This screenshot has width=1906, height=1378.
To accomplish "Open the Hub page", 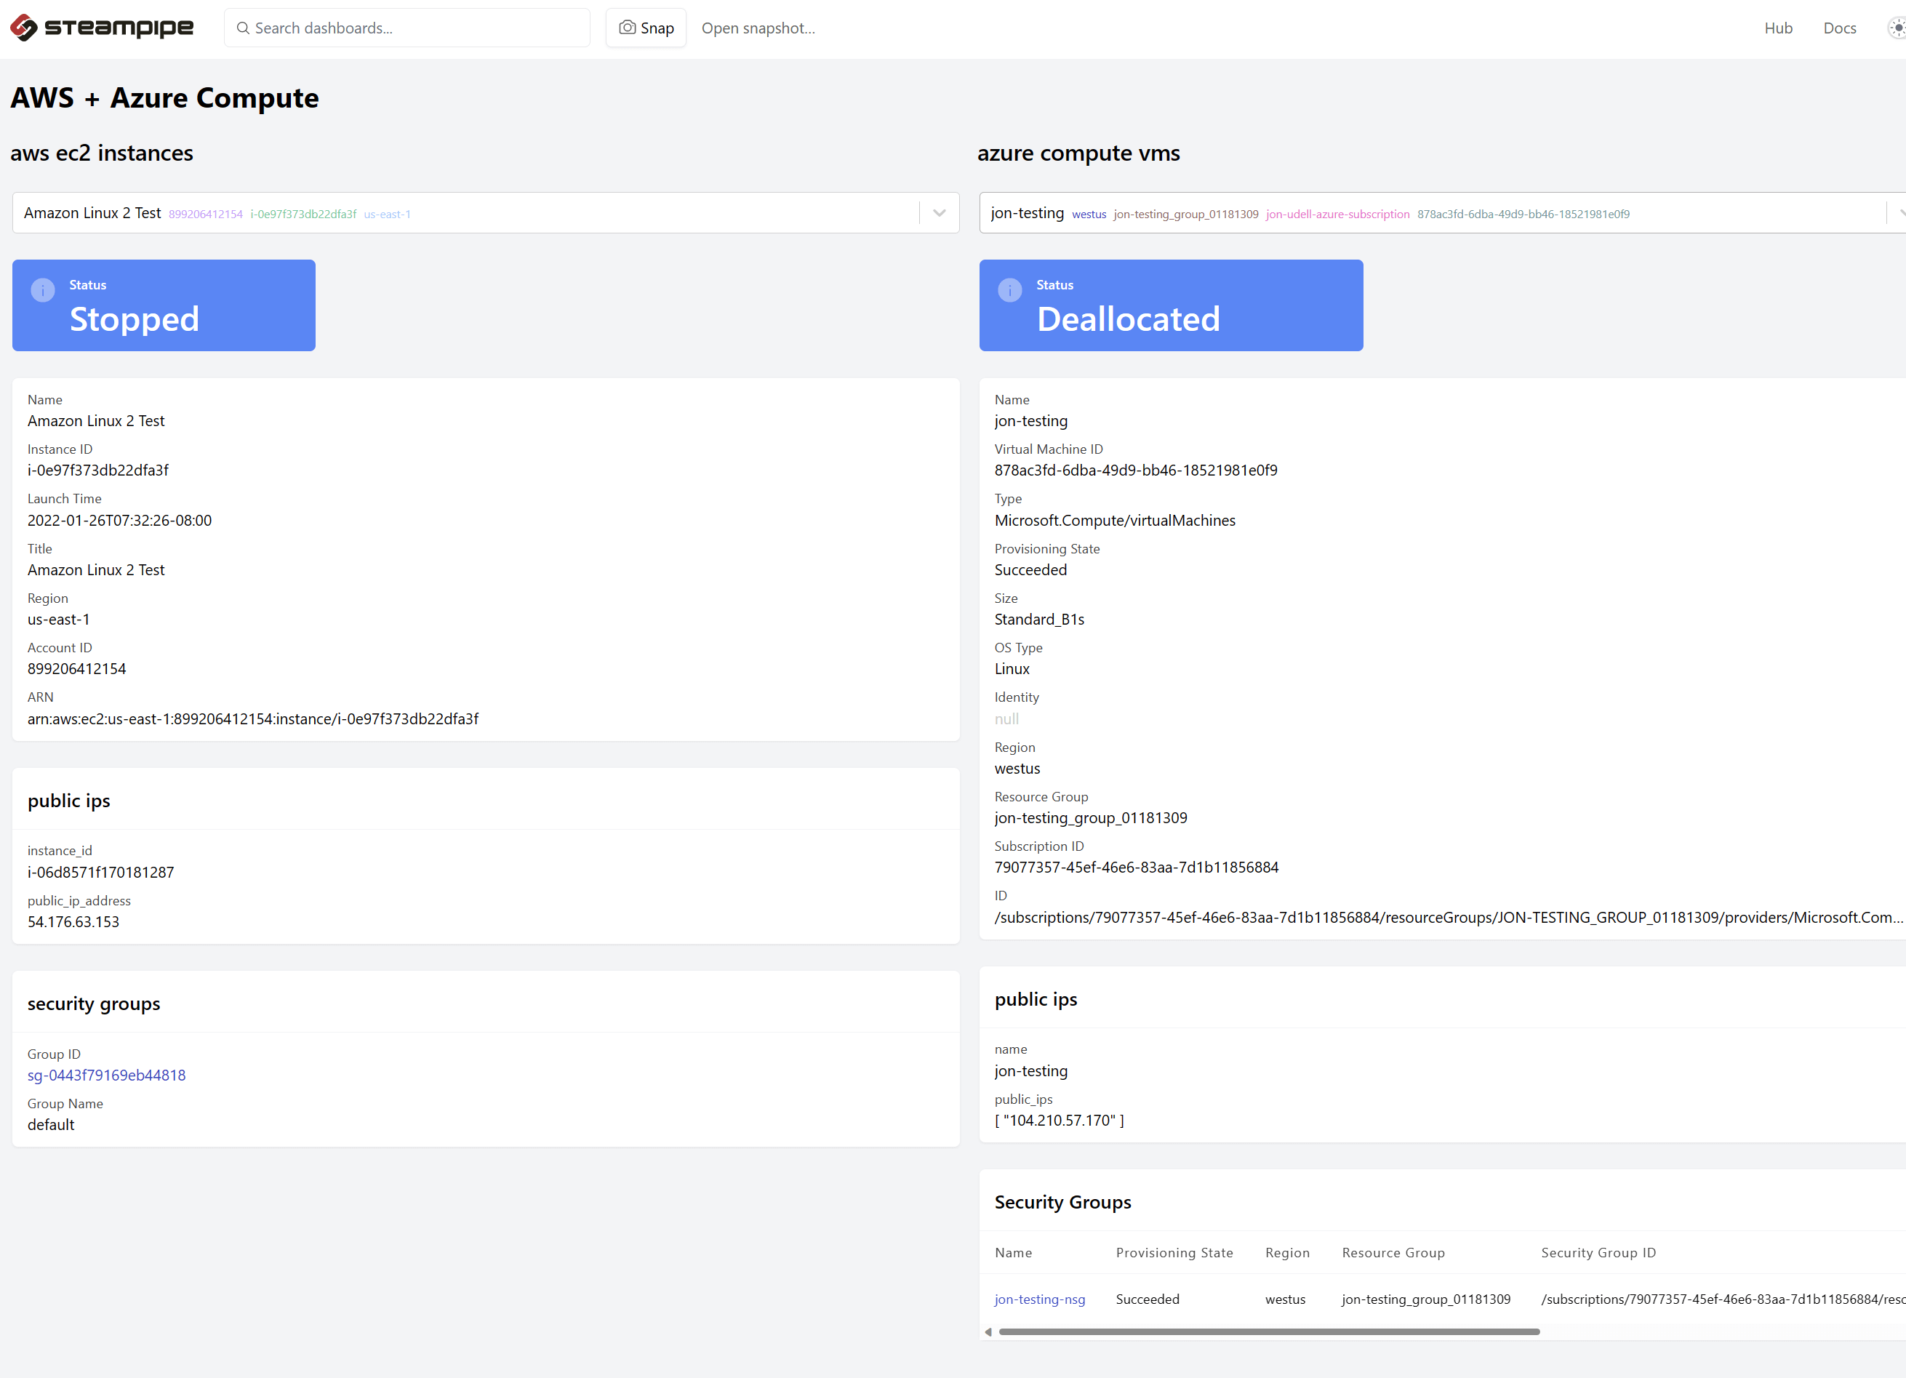I will pyautogui.click(x=1778, y=28).
